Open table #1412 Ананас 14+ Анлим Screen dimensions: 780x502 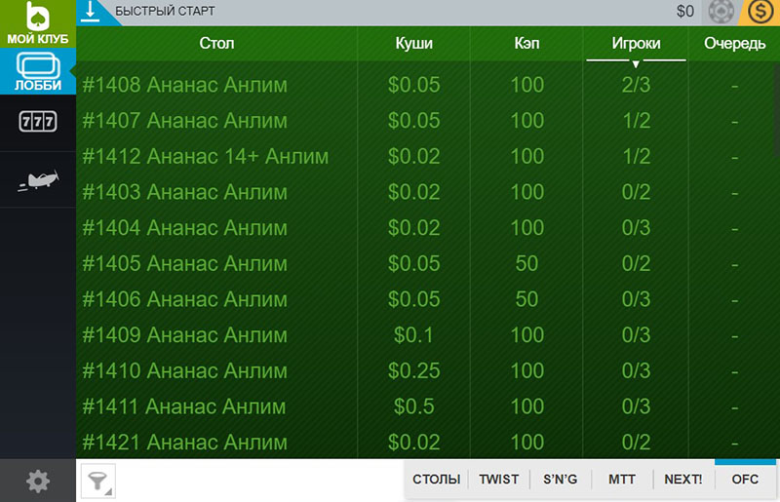click(428, 156)
